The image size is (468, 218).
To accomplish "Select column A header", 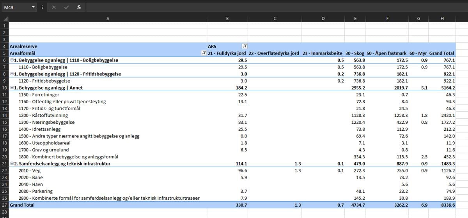I will coord(108,18).
